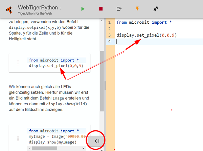Grab the drag handle of first code snippet
The image size is (203, 151).
click(18, 63)
